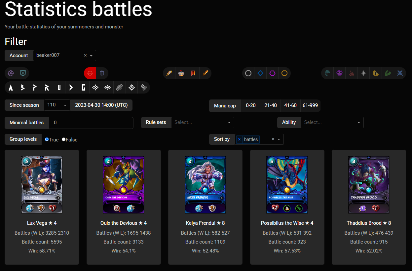The width and height of the screenshot is (412, 271).
Task: Filter mana cap 61-999
Action: click(310, 105)
